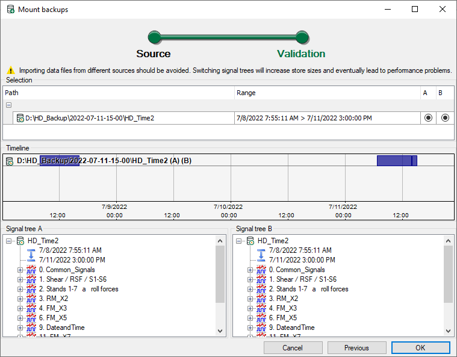Expand 4. FM_X3 node in Signal tree B

click(x=250, y=308)
